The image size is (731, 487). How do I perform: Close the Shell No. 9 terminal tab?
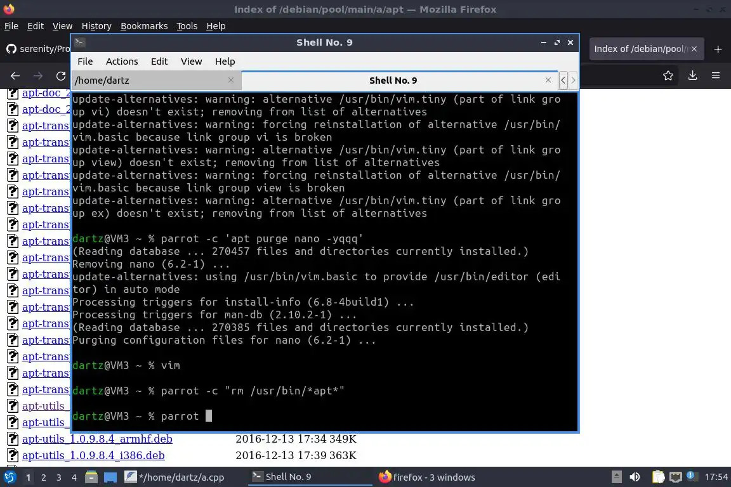coord(548,80)
